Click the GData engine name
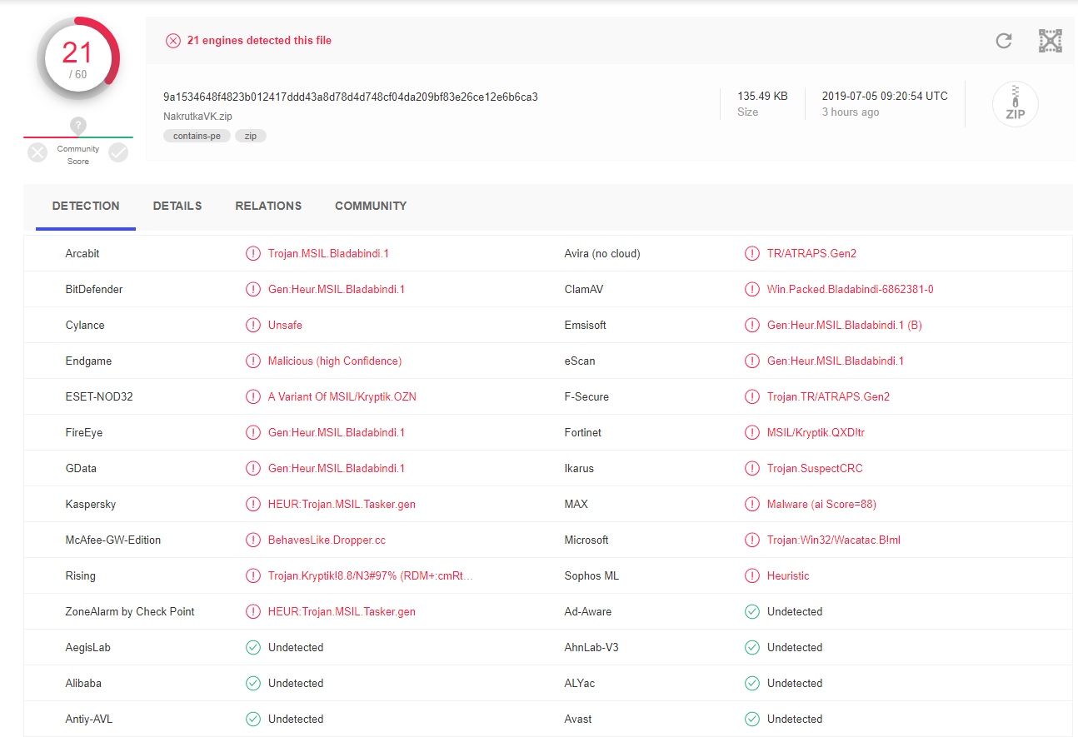The height and width of the screenshot is (737, 1078). (81, 468)
